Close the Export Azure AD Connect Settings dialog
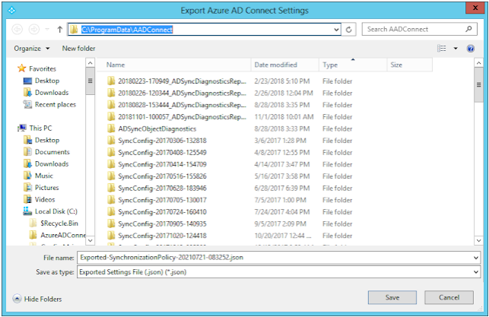Viewport: 489px width, 317px height. tap(475, 8)
